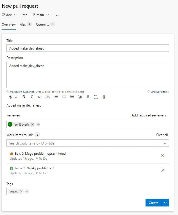Insert a task list
The height and width of the screenshot is (215, 178).
coord(72,97)
